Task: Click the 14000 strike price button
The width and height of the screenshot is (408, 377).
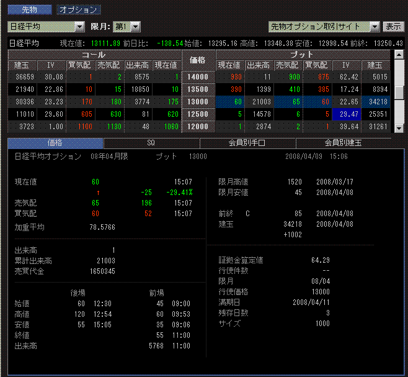Action: [198, 77]
